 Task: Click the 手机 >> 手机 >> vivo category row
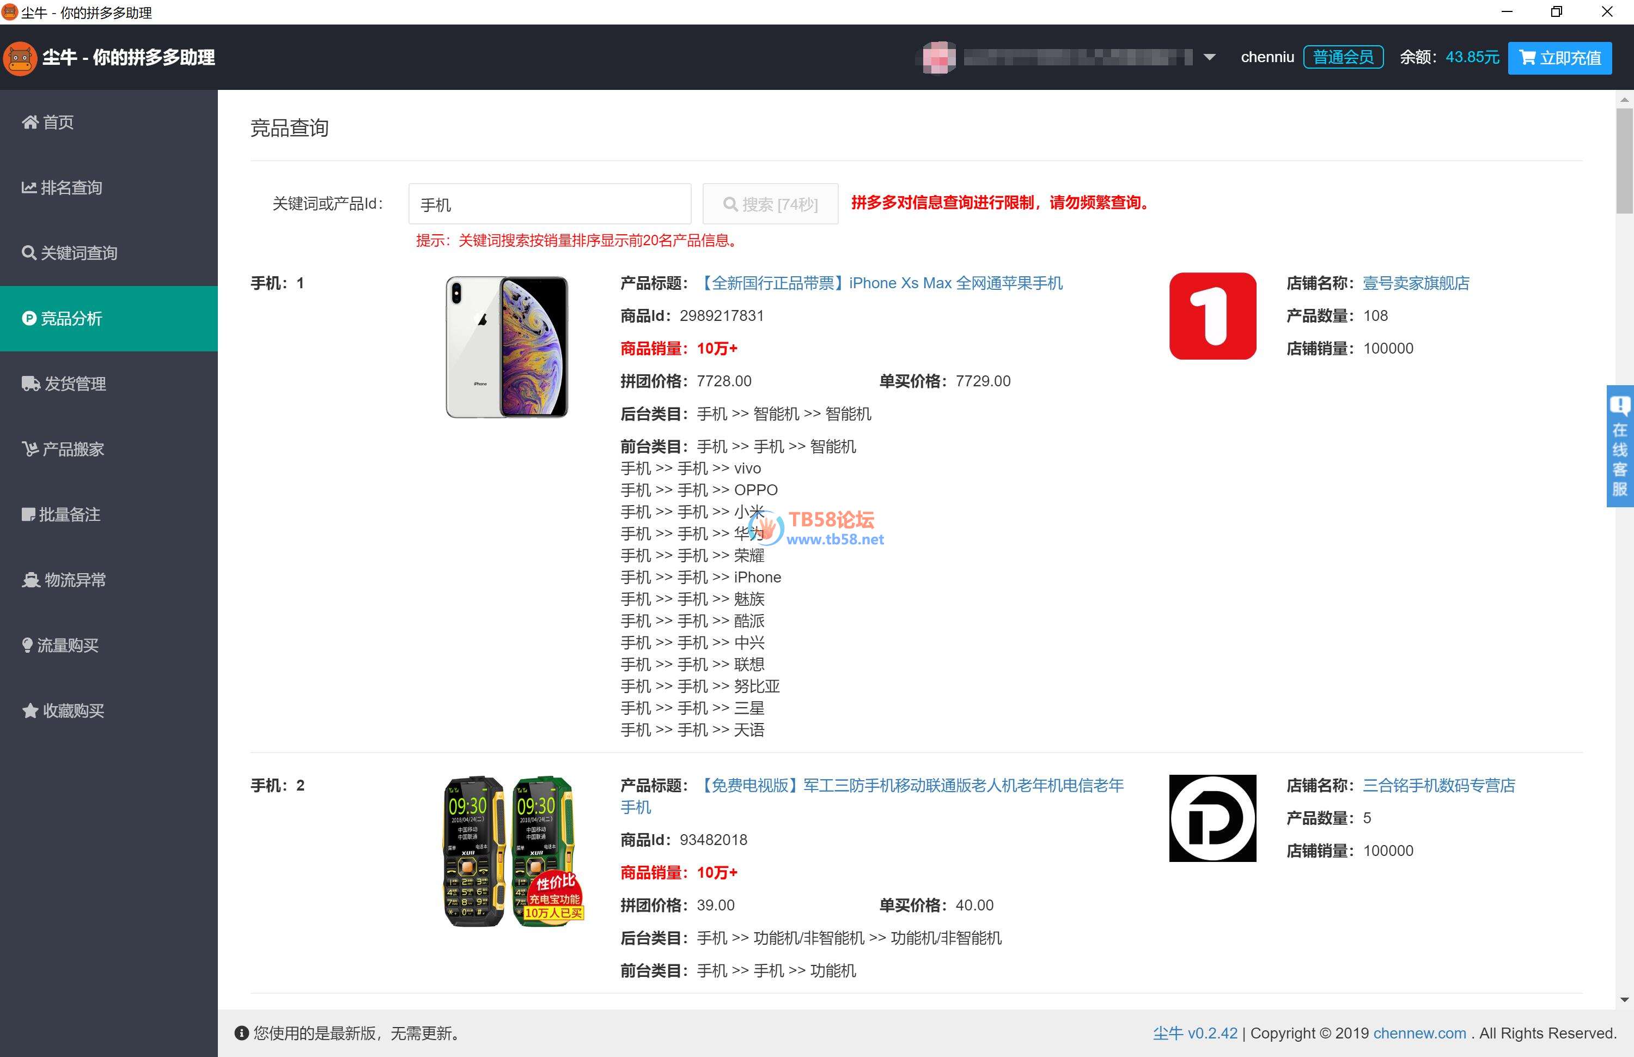[x=691, y=468]
